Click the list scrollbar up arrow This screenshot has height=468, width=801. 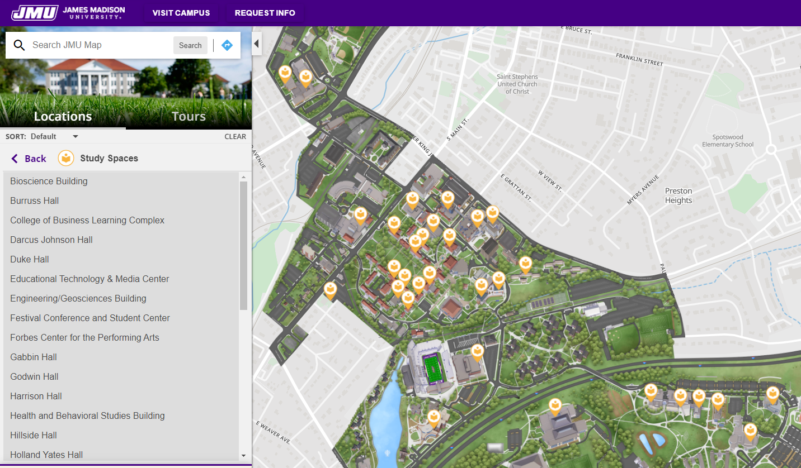243,177
